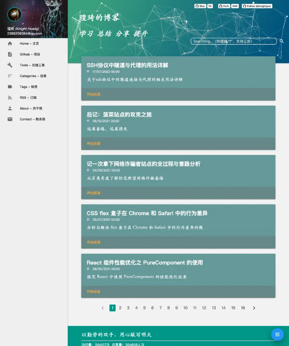Click blog title 瑝琦的博客
The width and height of the screenshot is (289, 346).
tap(99, 18)
